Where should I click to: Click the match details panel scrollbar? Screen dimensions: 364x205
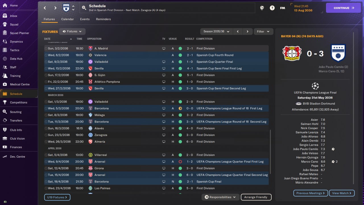click(x=354, y=108)
